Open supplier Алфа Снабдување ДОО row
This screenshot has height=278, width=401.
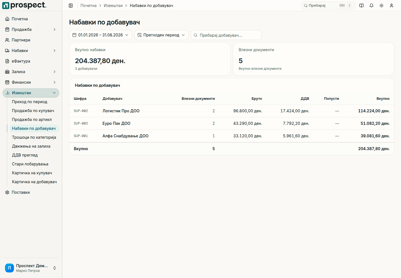point(232,136)
